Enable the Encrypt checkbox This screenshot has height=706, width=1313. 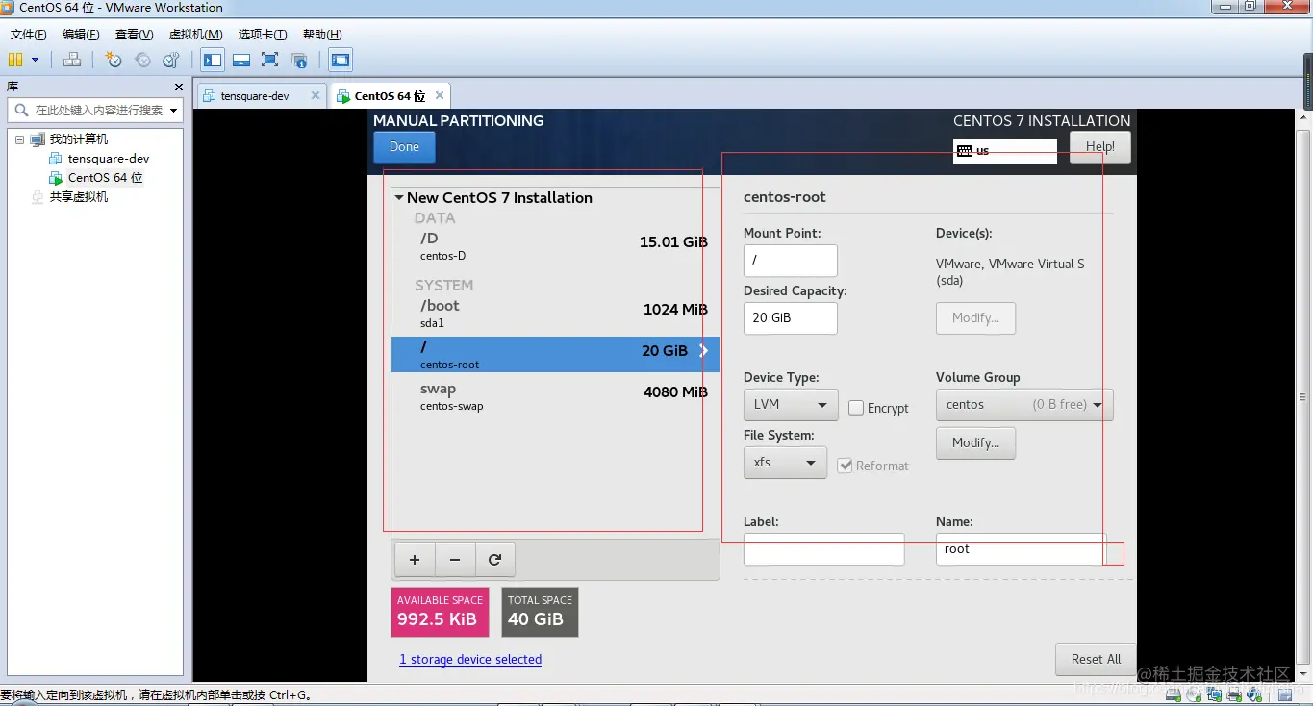click(x=856, y=409)
